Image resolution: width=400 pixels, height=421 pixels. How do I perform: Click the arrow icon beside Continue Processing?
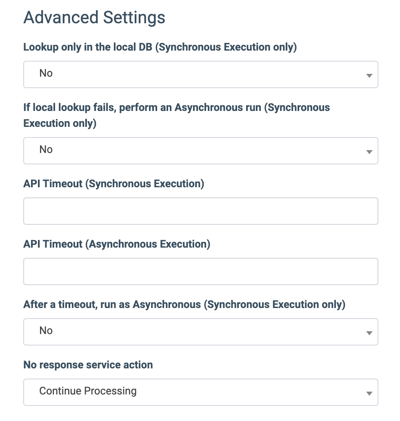369,394
